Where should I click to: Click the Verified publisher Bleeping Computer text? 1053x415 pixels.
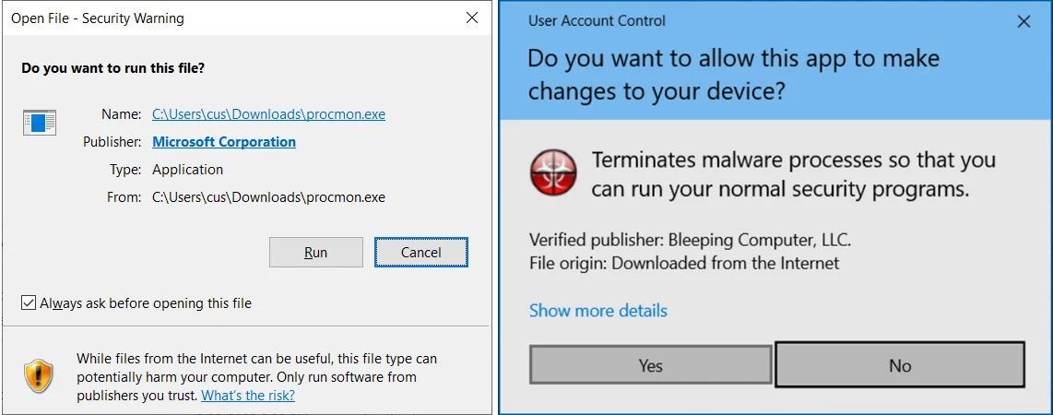coord(690,241)
